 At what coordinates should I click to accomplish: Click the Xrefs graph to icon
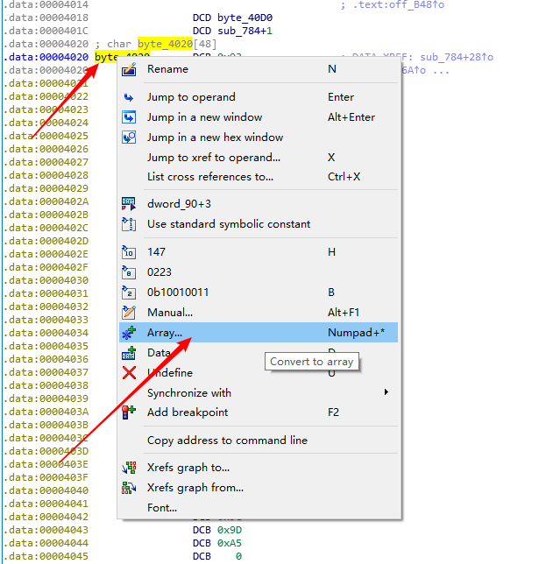click(x=129, y=468)
